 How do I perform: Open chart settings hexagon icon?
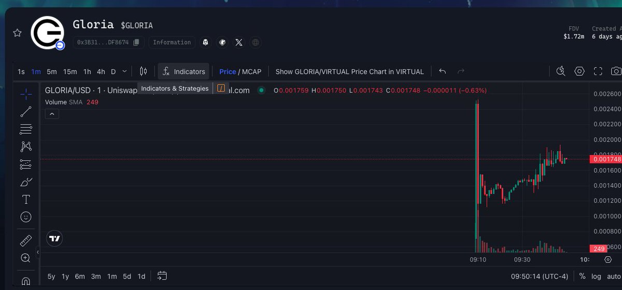[579, 71]
